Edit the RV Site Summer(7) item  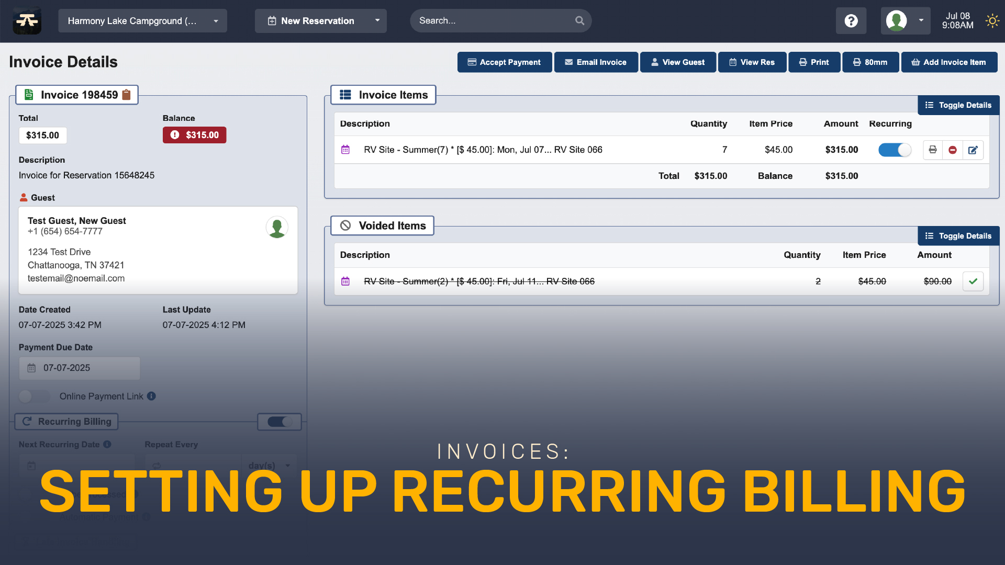click(973, 150)
